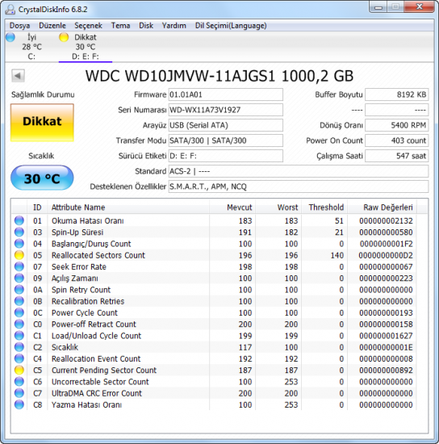
Task: Click the Desteklenen Özellikler S.M.A.R.T. field
Action: [x=299, y=186]
